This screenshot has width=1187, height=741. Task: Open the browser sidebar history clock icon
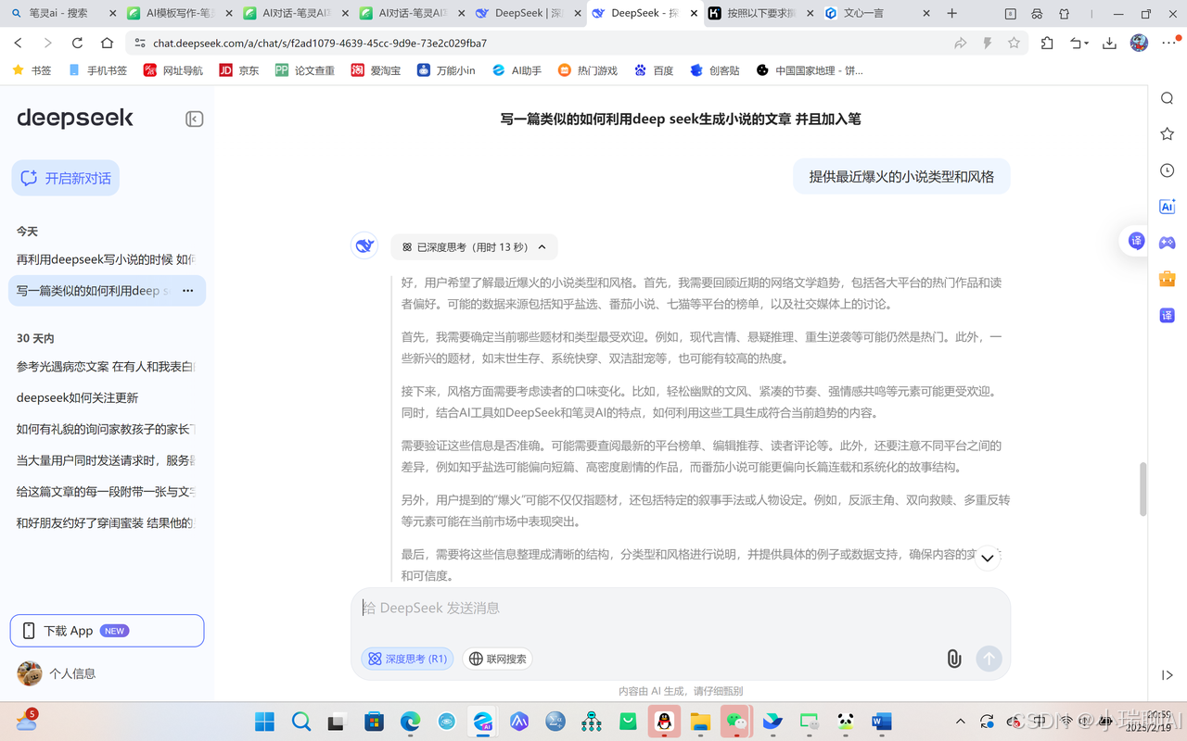coord(1168,170)
